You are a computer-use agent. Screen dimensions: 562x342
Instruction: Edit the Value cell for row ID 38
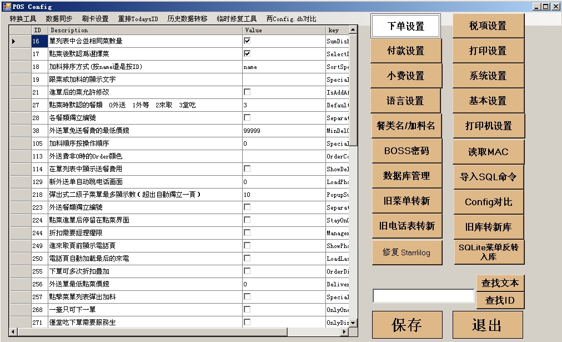click(x=283, y=131)
